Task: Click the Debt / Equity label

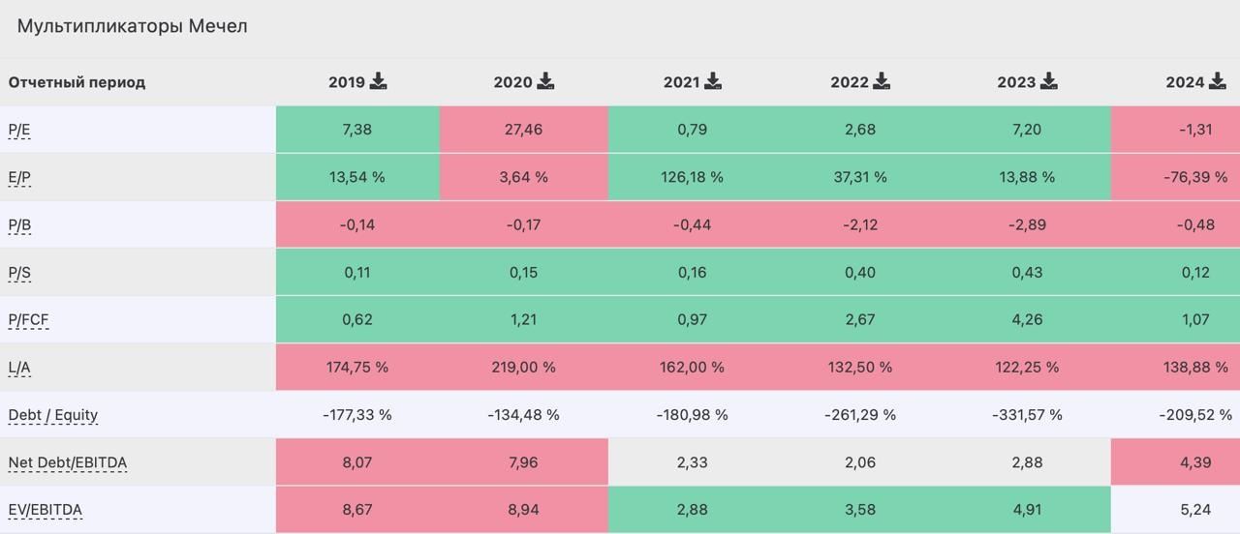Action: (53, 415)
